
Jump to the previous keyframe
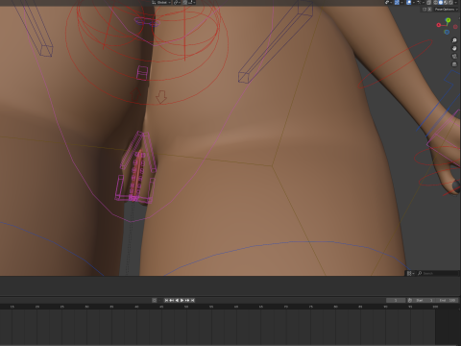coord(172,300)
